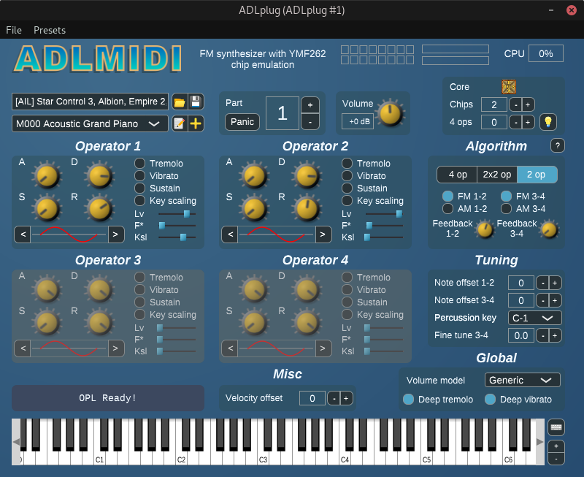Open the Presets menu
Screen dimensions: 584x477
click(50, 30)
